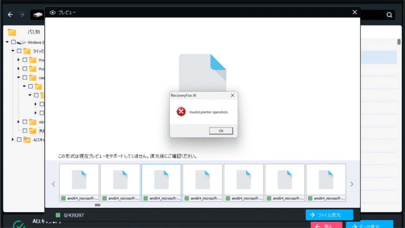
Task: Click the 0/439297 counter text
Action: coord(74,215)
